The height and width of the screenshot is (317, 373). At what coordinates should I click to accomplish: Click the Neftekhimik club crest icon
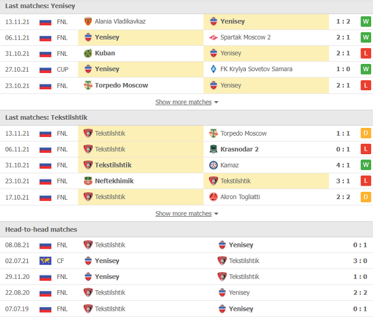[x=88, y=181]
